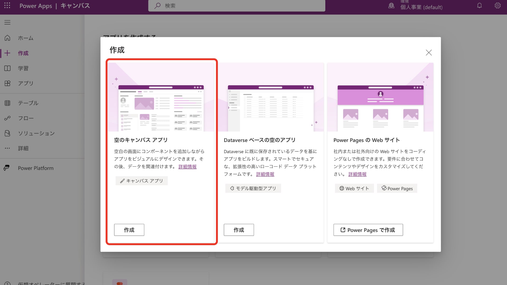Open the settings gear icon
Viewport: 507px width, 285px height.
(497, 6)
